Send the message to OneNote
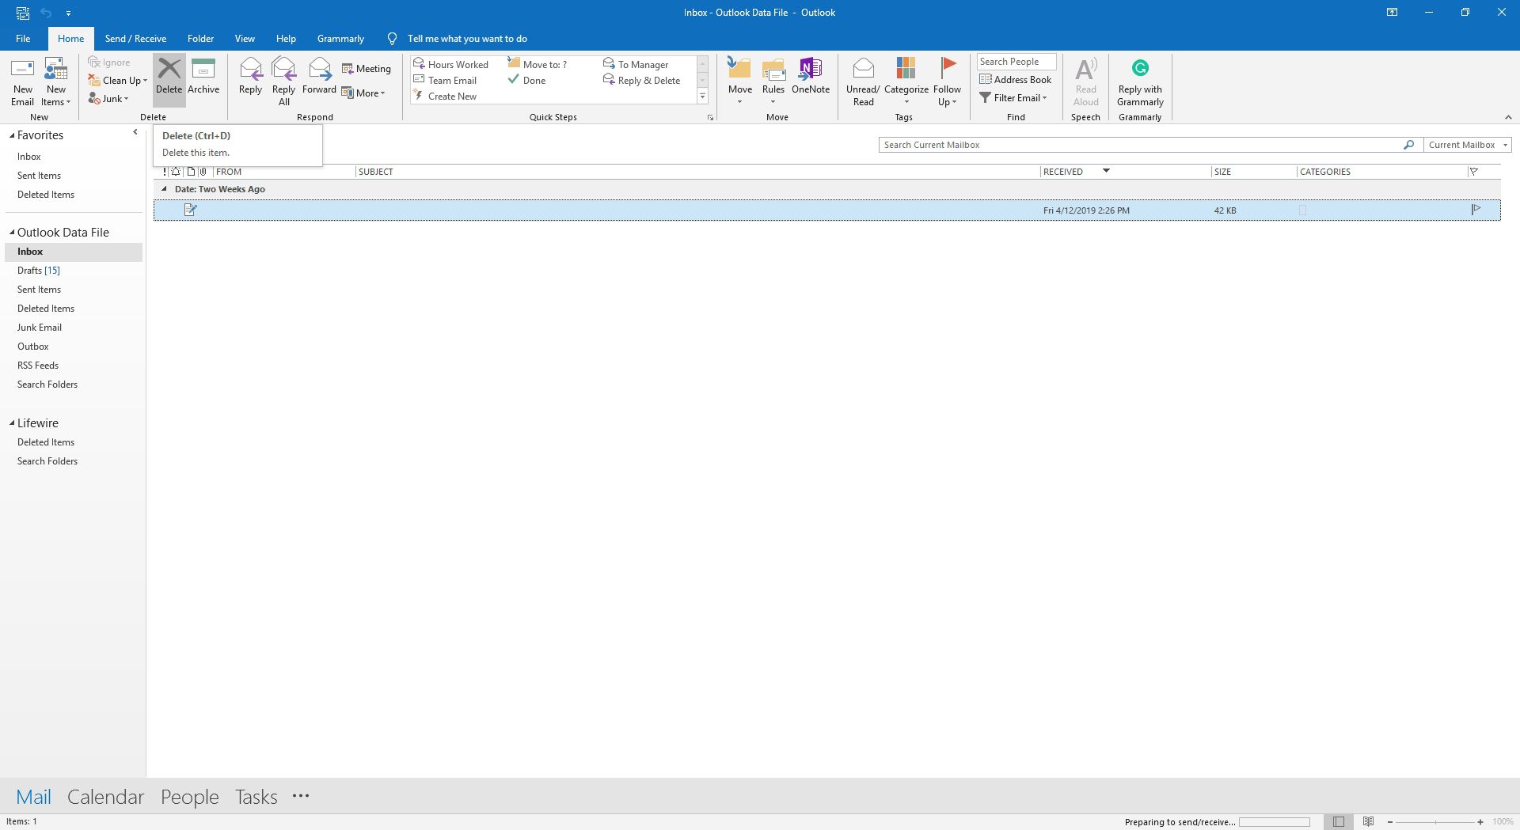Image resolution: width=1520 pixels, height=830 pixels. click(x=811, y=77)
